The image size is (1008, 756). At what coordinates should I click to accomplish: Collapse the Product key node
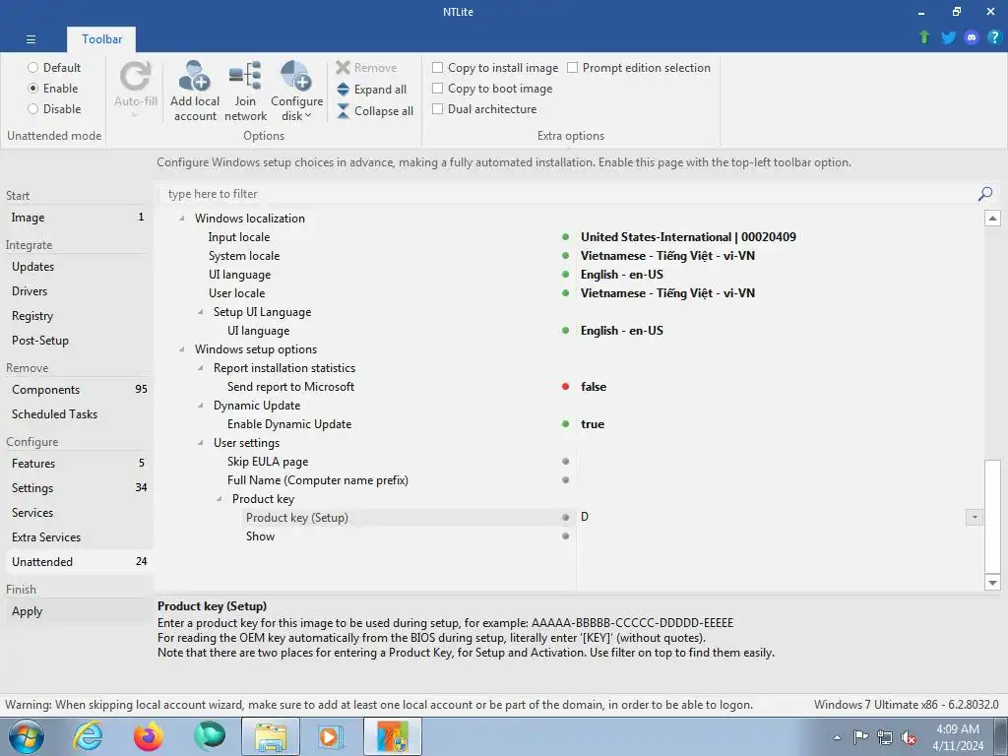coord(220,499)
